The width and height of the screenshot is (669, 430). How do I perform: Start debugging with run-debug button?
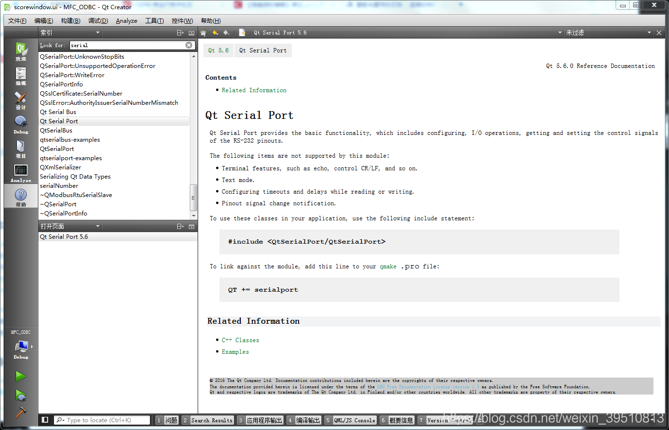click(20, 395)
